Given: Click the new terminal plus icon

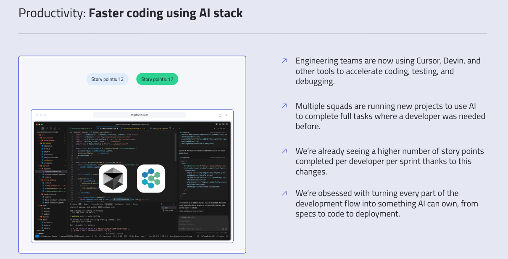Looking at the screenshot, I should 161,204.
